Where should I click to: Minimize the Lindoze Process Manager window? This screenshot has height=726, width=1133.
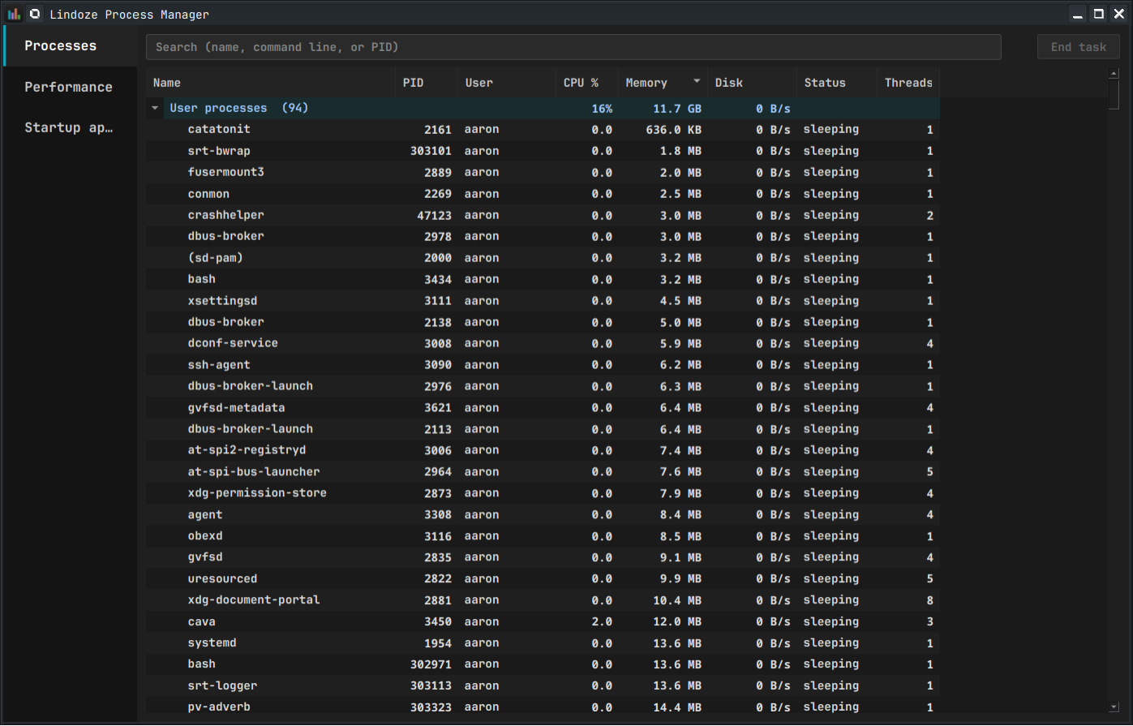1077,14
